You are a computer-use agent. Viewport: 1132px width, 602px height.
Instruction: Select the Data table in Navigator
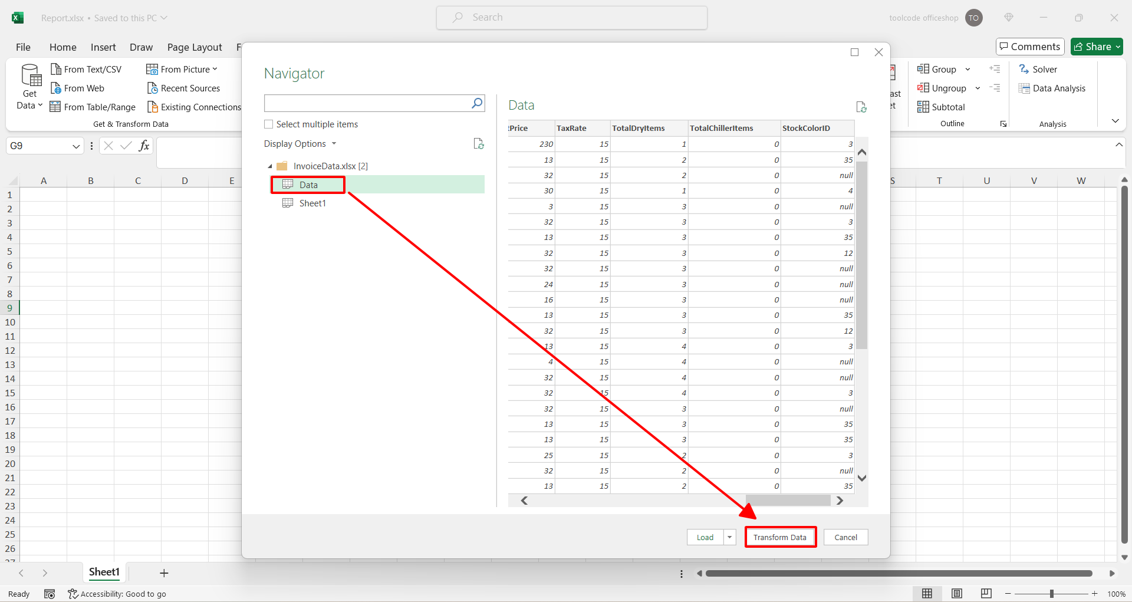pos(377,185)
